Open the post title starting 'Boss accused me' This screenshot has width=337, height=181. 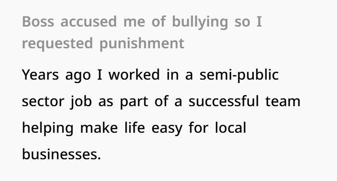tap(142, 32)
